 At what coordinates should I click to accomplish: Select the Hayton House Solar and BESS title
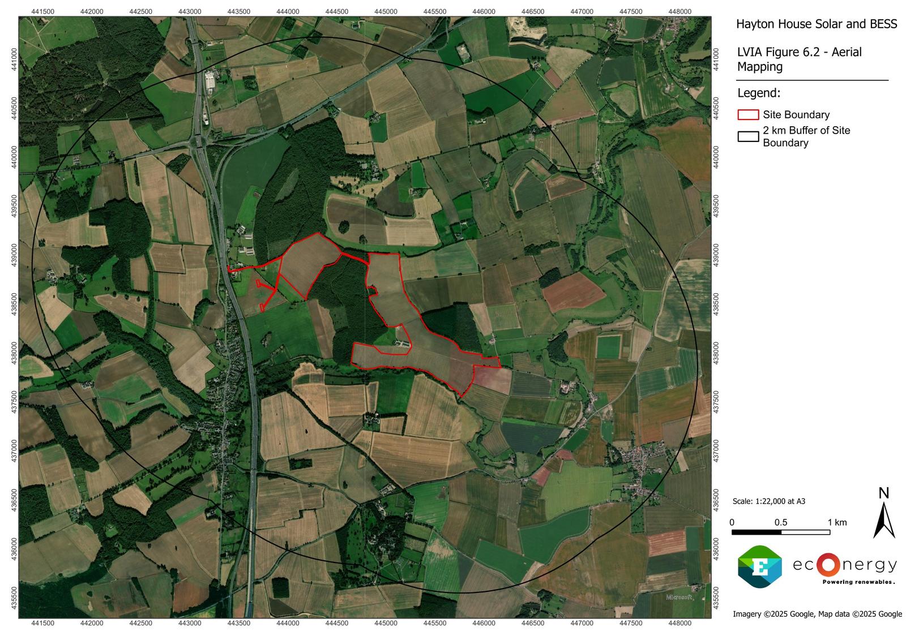click(816, 24)
